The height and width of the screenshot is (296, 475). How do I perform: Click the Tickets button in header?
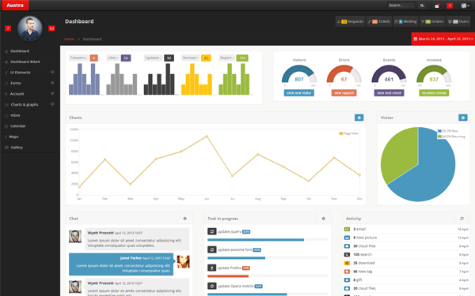click(x=379, y=21)
